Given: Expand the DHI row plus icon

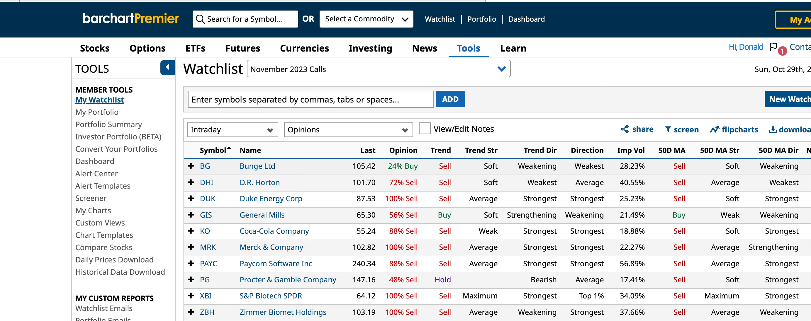Looking at the screenshot, I should click(191, 182).
